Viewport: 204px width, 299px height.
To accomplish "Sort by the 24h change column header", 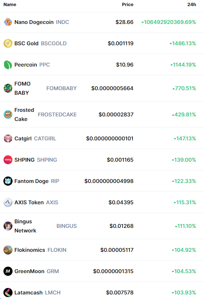I will [x=191, y=5].
